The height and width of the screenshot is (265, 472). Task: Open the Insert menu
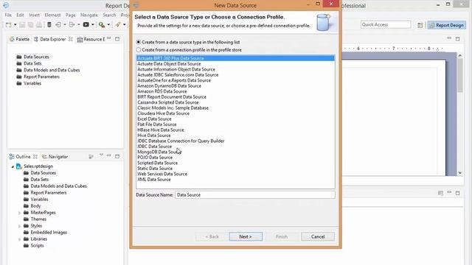click(x=34, y=15)
